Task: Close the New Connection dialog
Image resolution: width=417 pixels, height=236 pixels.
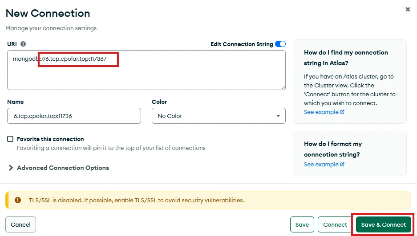Action: 408,9
